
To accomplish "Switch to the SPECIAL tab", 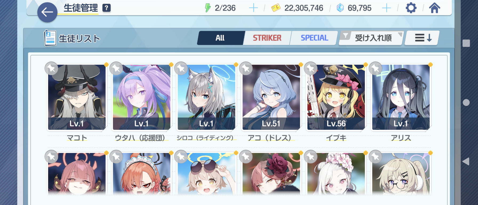I will (x=314, y=38).
